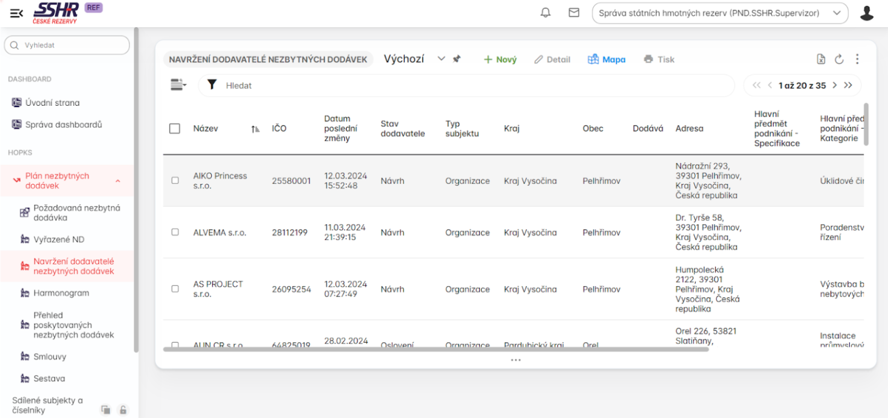Pin the Výchozí view with pin icon
This screenshot has height=418, width=888.
point(457,59)
